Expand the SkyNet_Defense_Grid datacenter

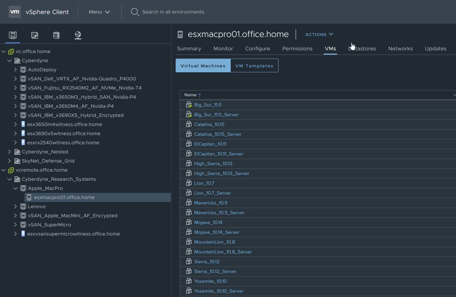(9, 161)
